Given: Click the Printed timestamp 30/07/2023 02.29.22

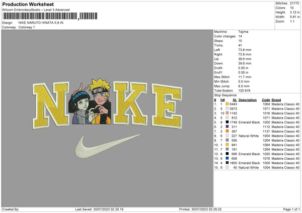Looking at the screenshot, I should [x=206, y=209].
